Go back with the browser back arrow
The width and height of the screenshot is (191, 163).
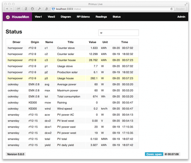(7, 9)
